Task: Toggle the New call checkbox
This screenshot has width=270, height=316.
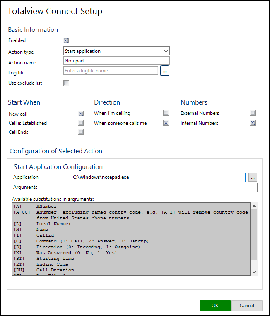Action: 81,114
